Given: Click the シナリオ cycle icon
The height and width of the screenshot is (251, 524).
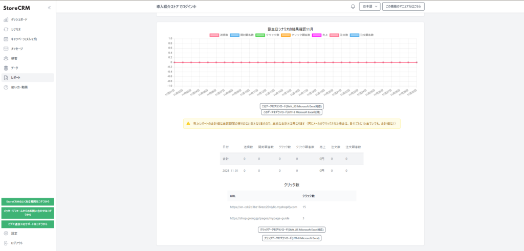Looking at the screenshot, I should coord(6,29).
